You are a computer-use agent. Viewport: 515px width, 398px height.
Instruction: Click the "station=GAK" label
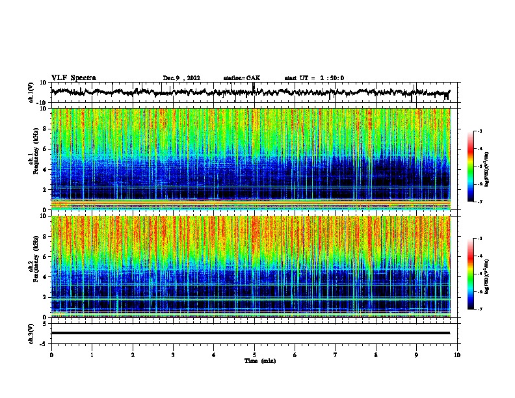coord(242,78)
